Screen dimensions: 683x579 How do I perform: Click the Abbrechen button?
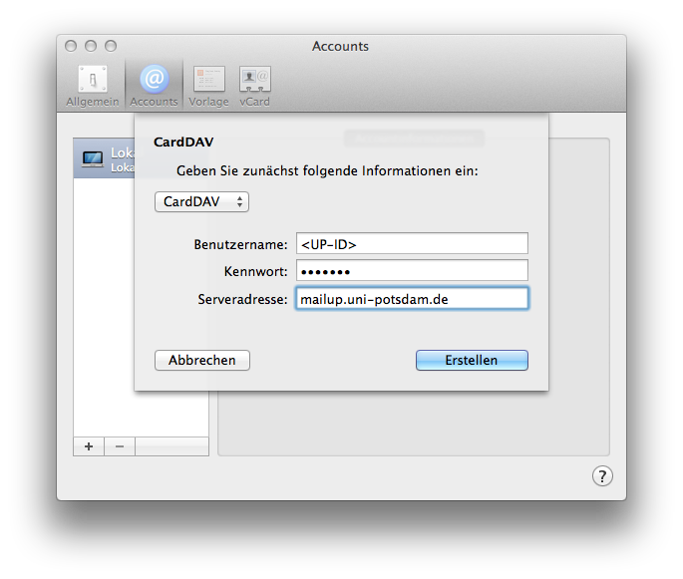click(x=202, y=360)
